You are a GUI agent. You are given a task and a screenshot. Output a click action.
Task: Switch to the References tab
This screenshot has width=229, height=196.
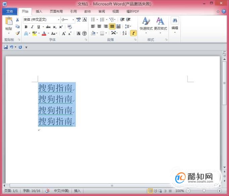point(74,11)
